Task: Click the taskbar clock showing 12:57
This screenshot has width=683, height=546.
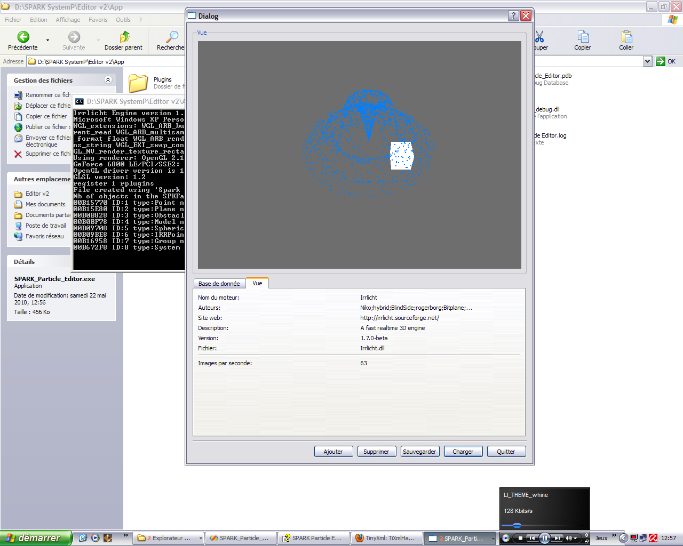Action: pos(669,538)
